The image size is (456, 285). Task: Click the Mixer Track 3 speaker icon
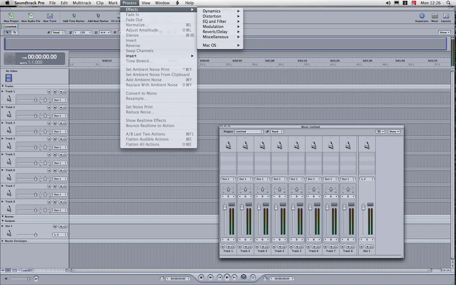click(262, 145)
